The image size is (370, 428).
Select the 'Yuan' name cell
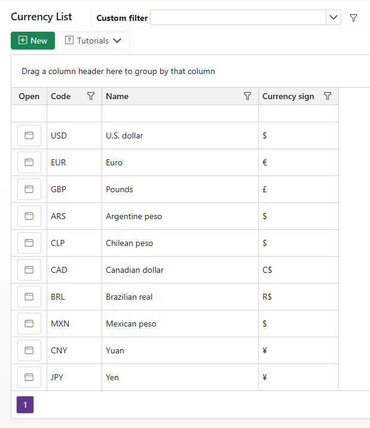click(x=180, y=350)
